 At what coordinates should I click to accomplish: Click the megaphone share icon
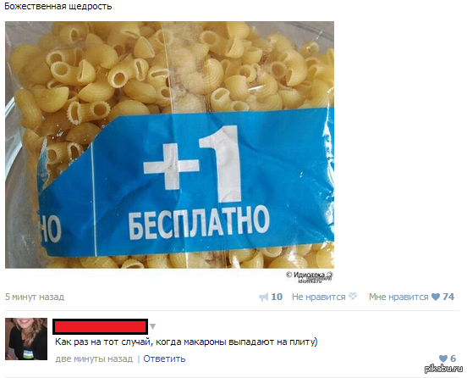pos(264,297)
